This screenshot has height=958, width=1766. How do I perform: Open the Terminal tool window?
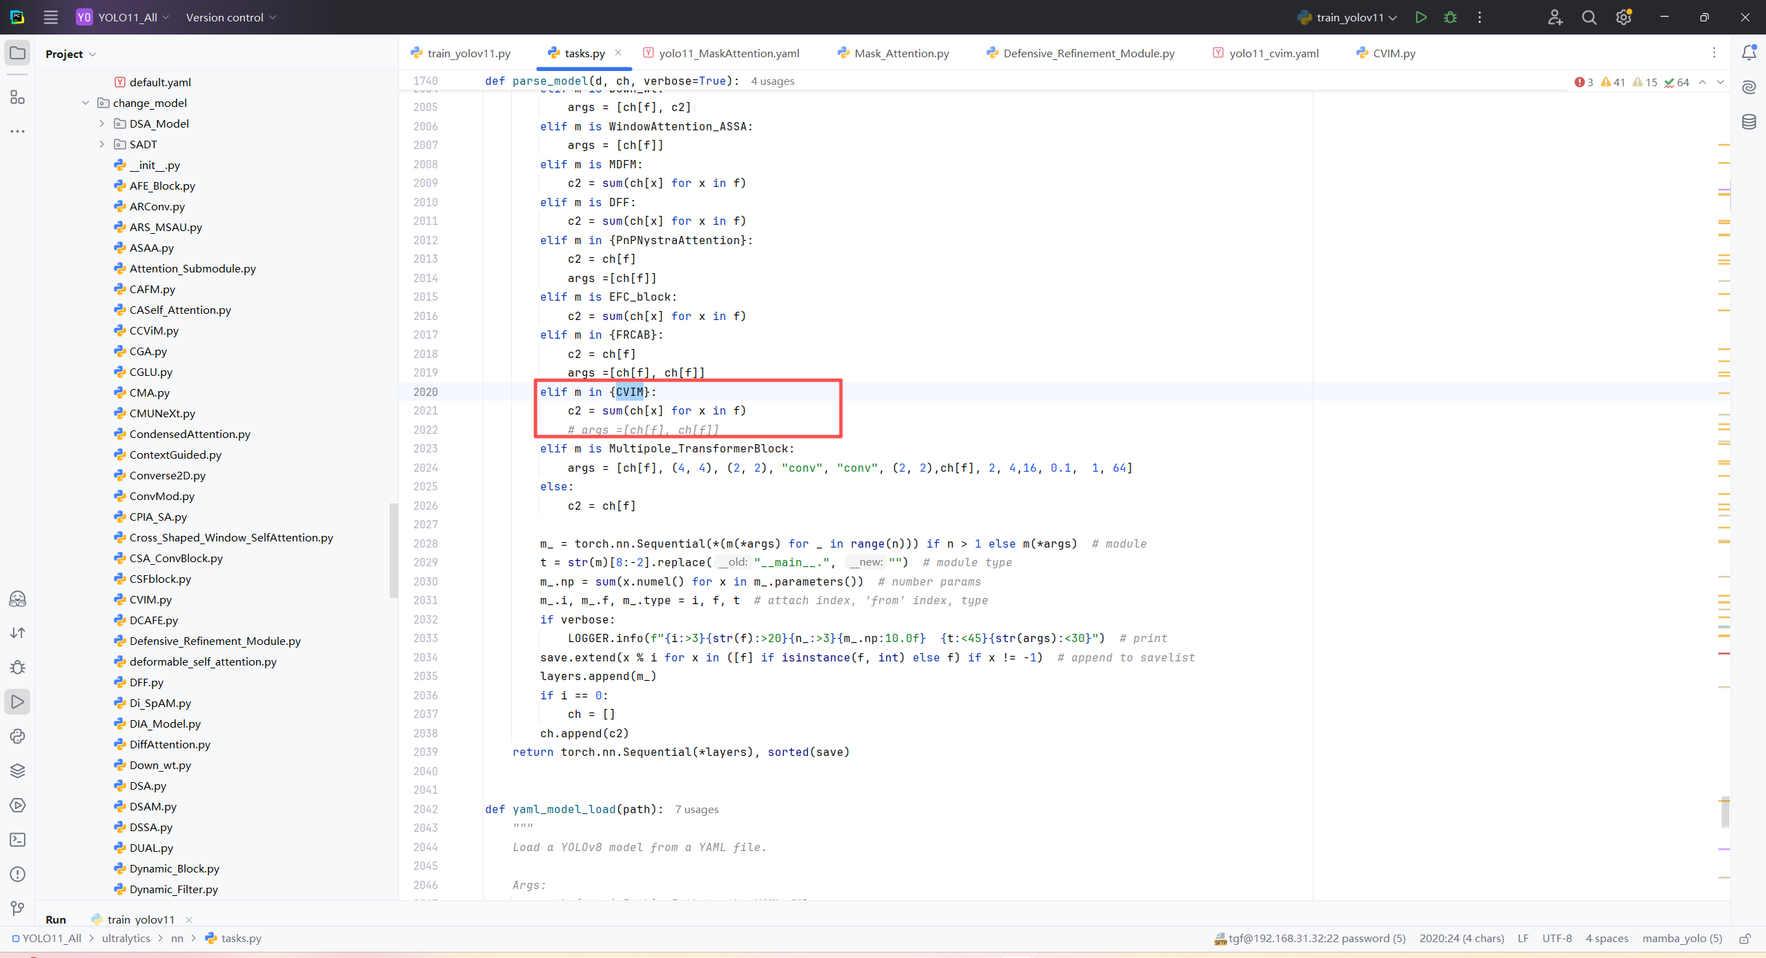click(18, 839)
